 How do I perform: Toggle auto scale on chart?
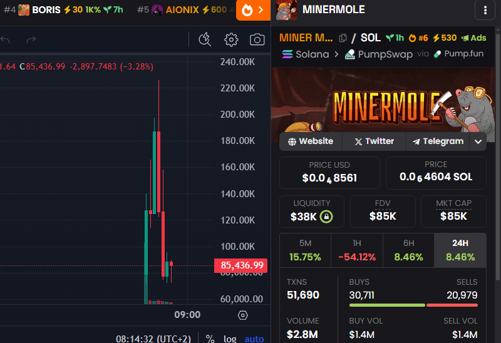[254, 339]
